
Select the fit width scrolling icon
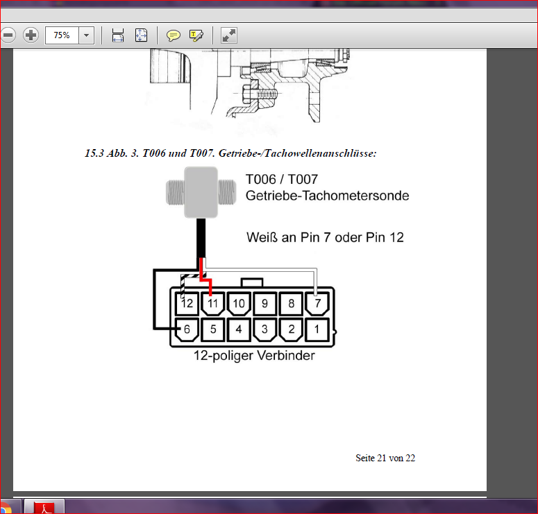pos(118,35)
